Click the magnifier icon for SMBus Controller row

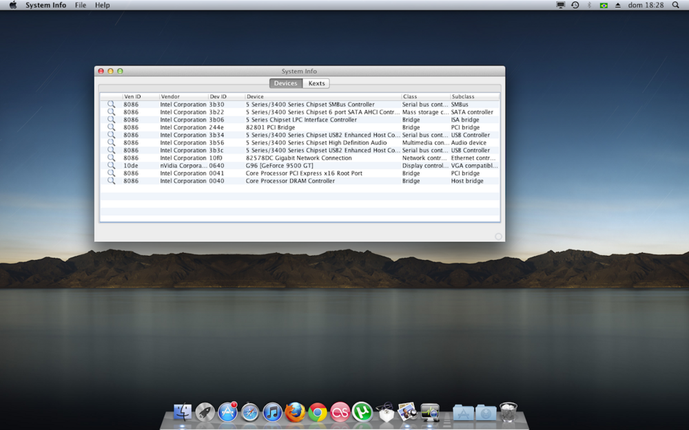click(x=111, y=105)
